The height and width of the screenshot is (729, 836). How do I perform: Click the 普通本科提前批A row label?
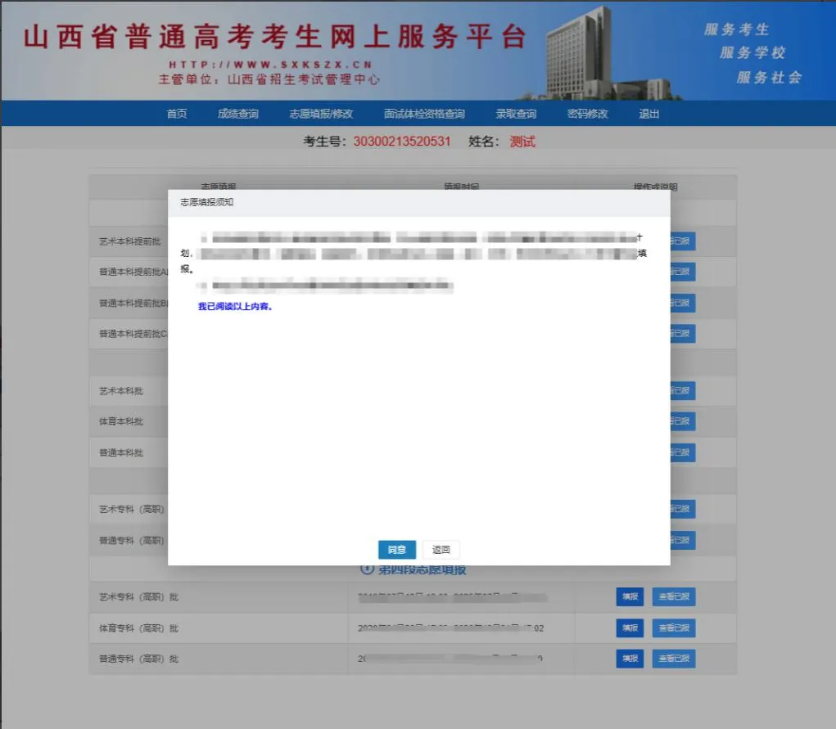tap(133, 272)
